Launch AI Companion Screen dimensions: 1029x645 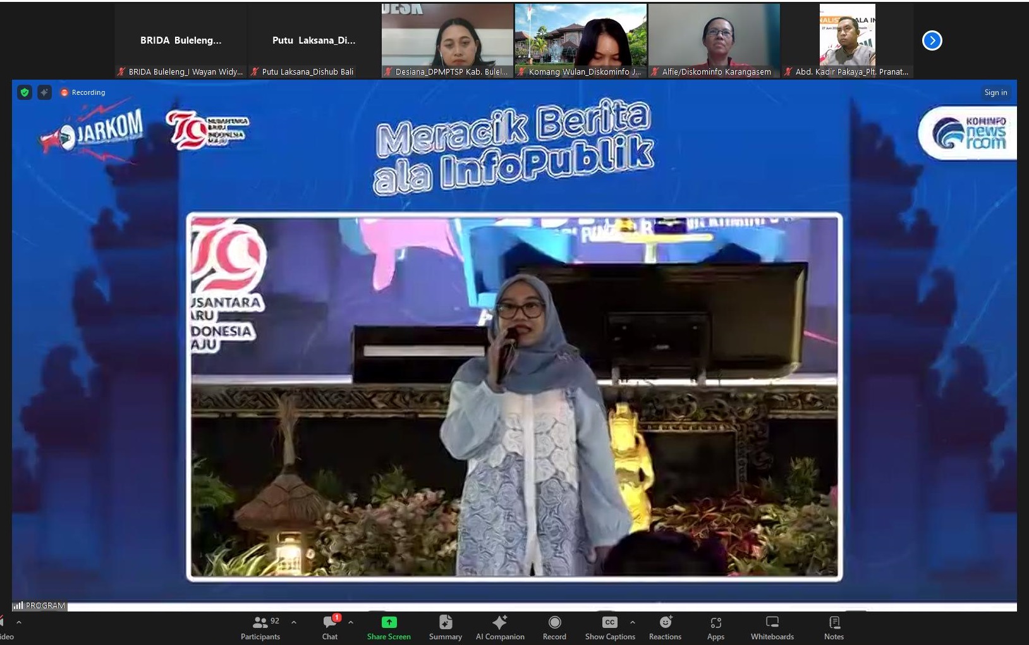[x=500, y=628]
